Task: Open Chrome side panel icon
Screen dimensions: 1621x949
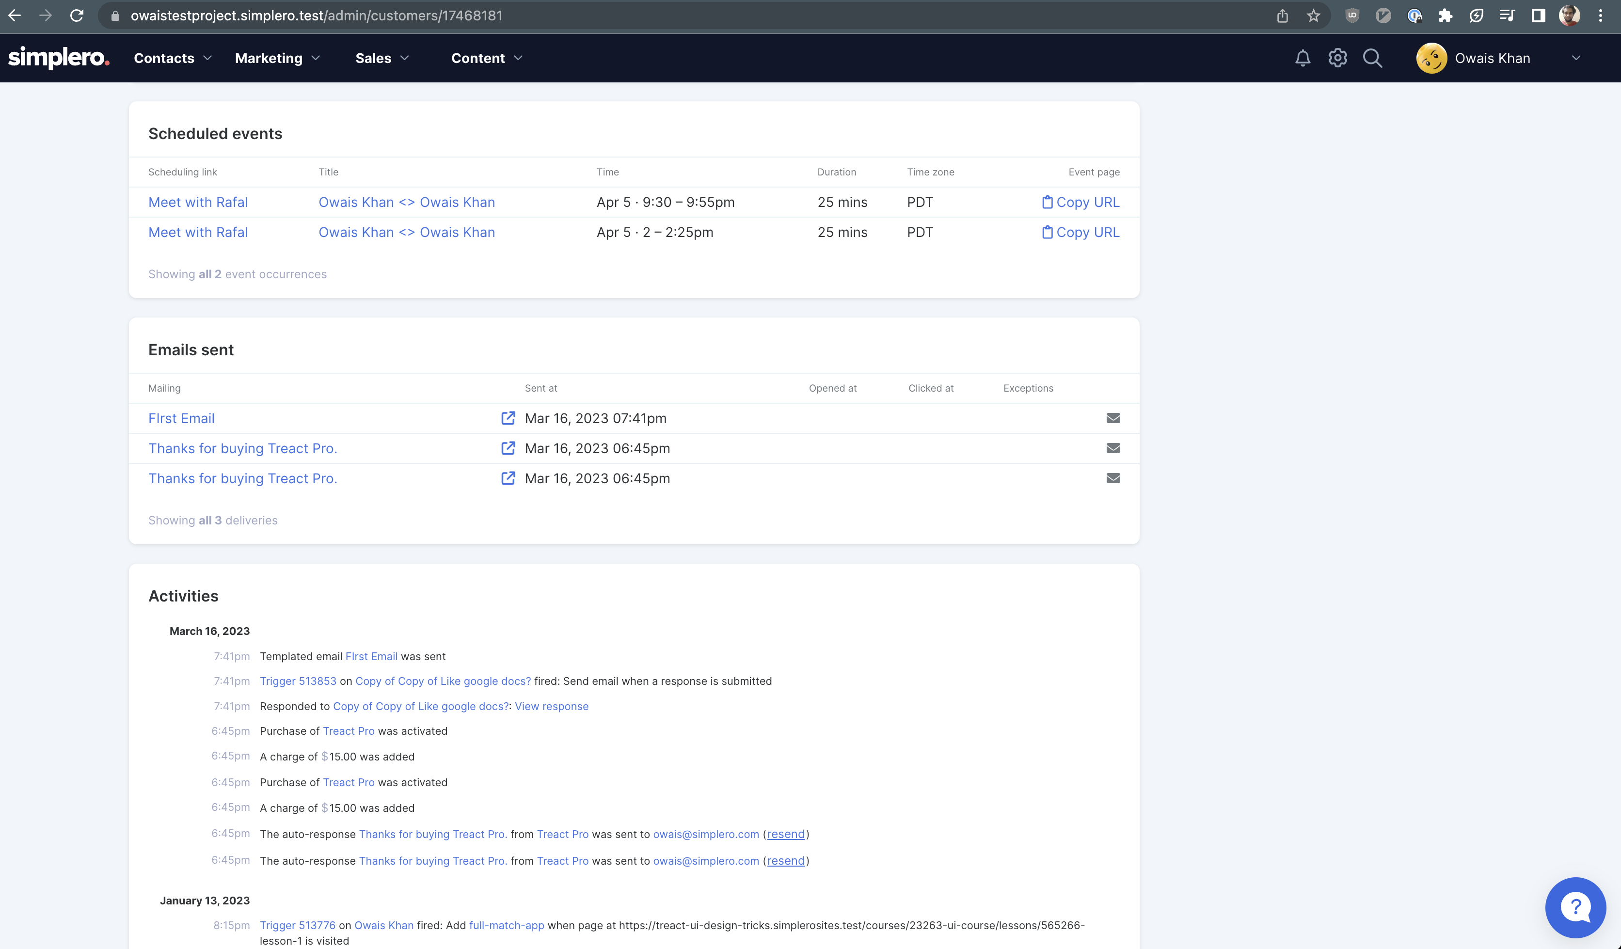Action: pyautogui.click(x=1538, y=16)
